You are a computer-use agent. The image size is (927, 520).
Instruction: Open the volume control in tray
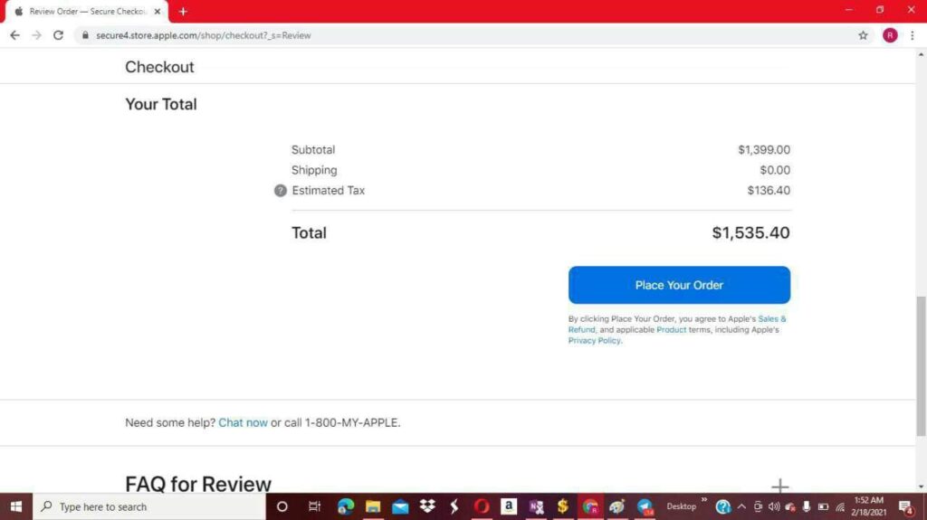pos(773,506)
